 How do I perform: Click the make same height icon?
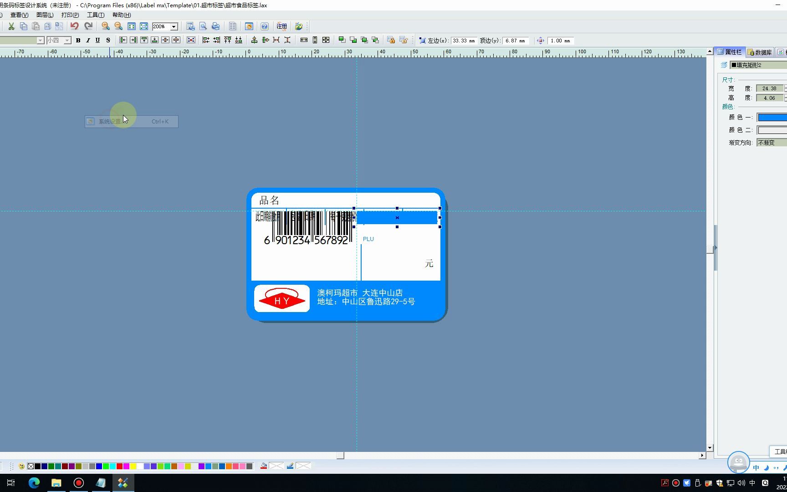click(315, 40)
